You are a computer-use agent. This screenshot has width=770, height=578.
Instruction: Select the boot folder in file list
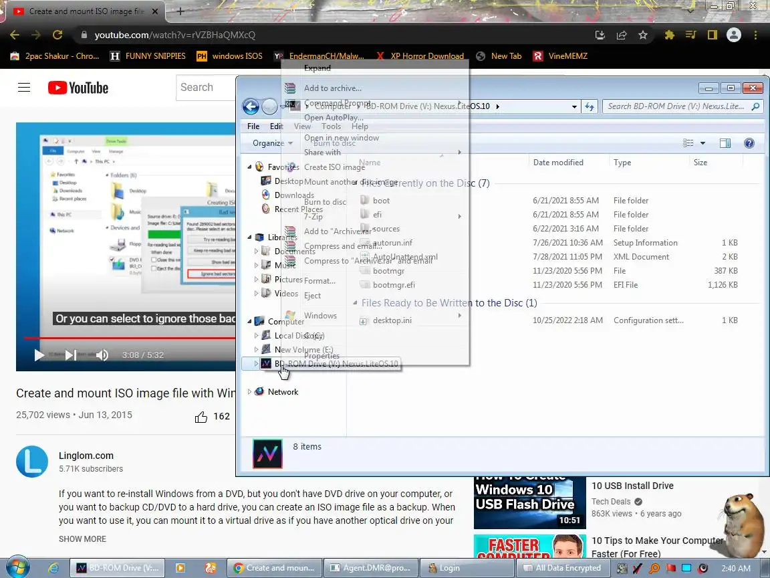(381, 201)
